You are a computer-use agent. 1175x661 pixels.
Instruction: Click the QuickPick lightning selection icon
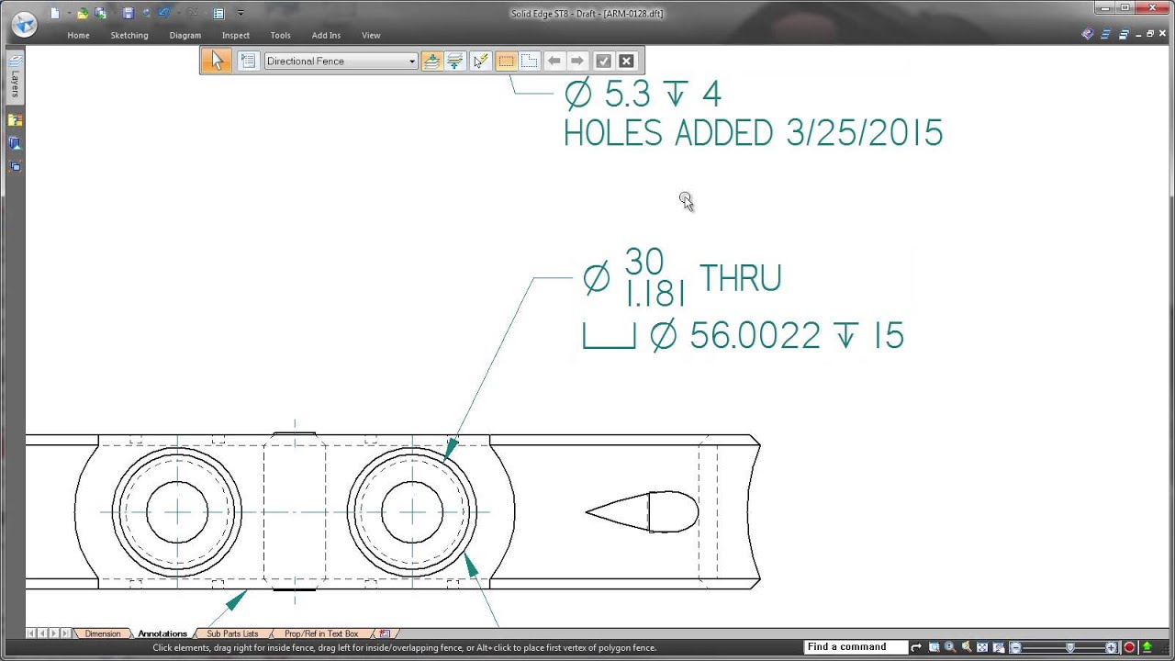(x=479, y=61)
